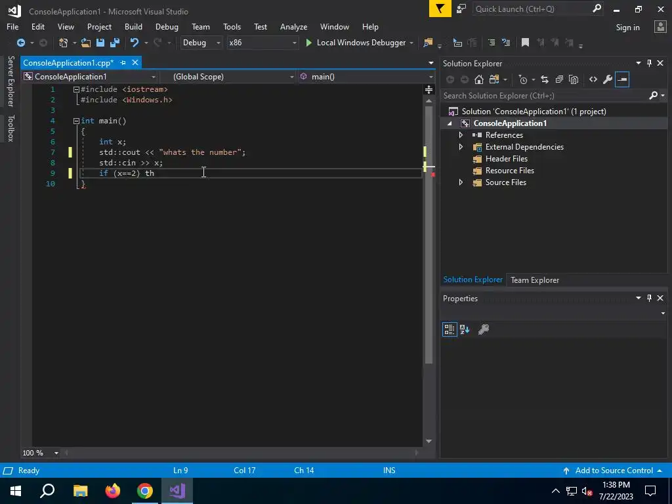Click the Solution Explorer Home icon
Viewport: 672px width, 504px height.
coord(479,79)
